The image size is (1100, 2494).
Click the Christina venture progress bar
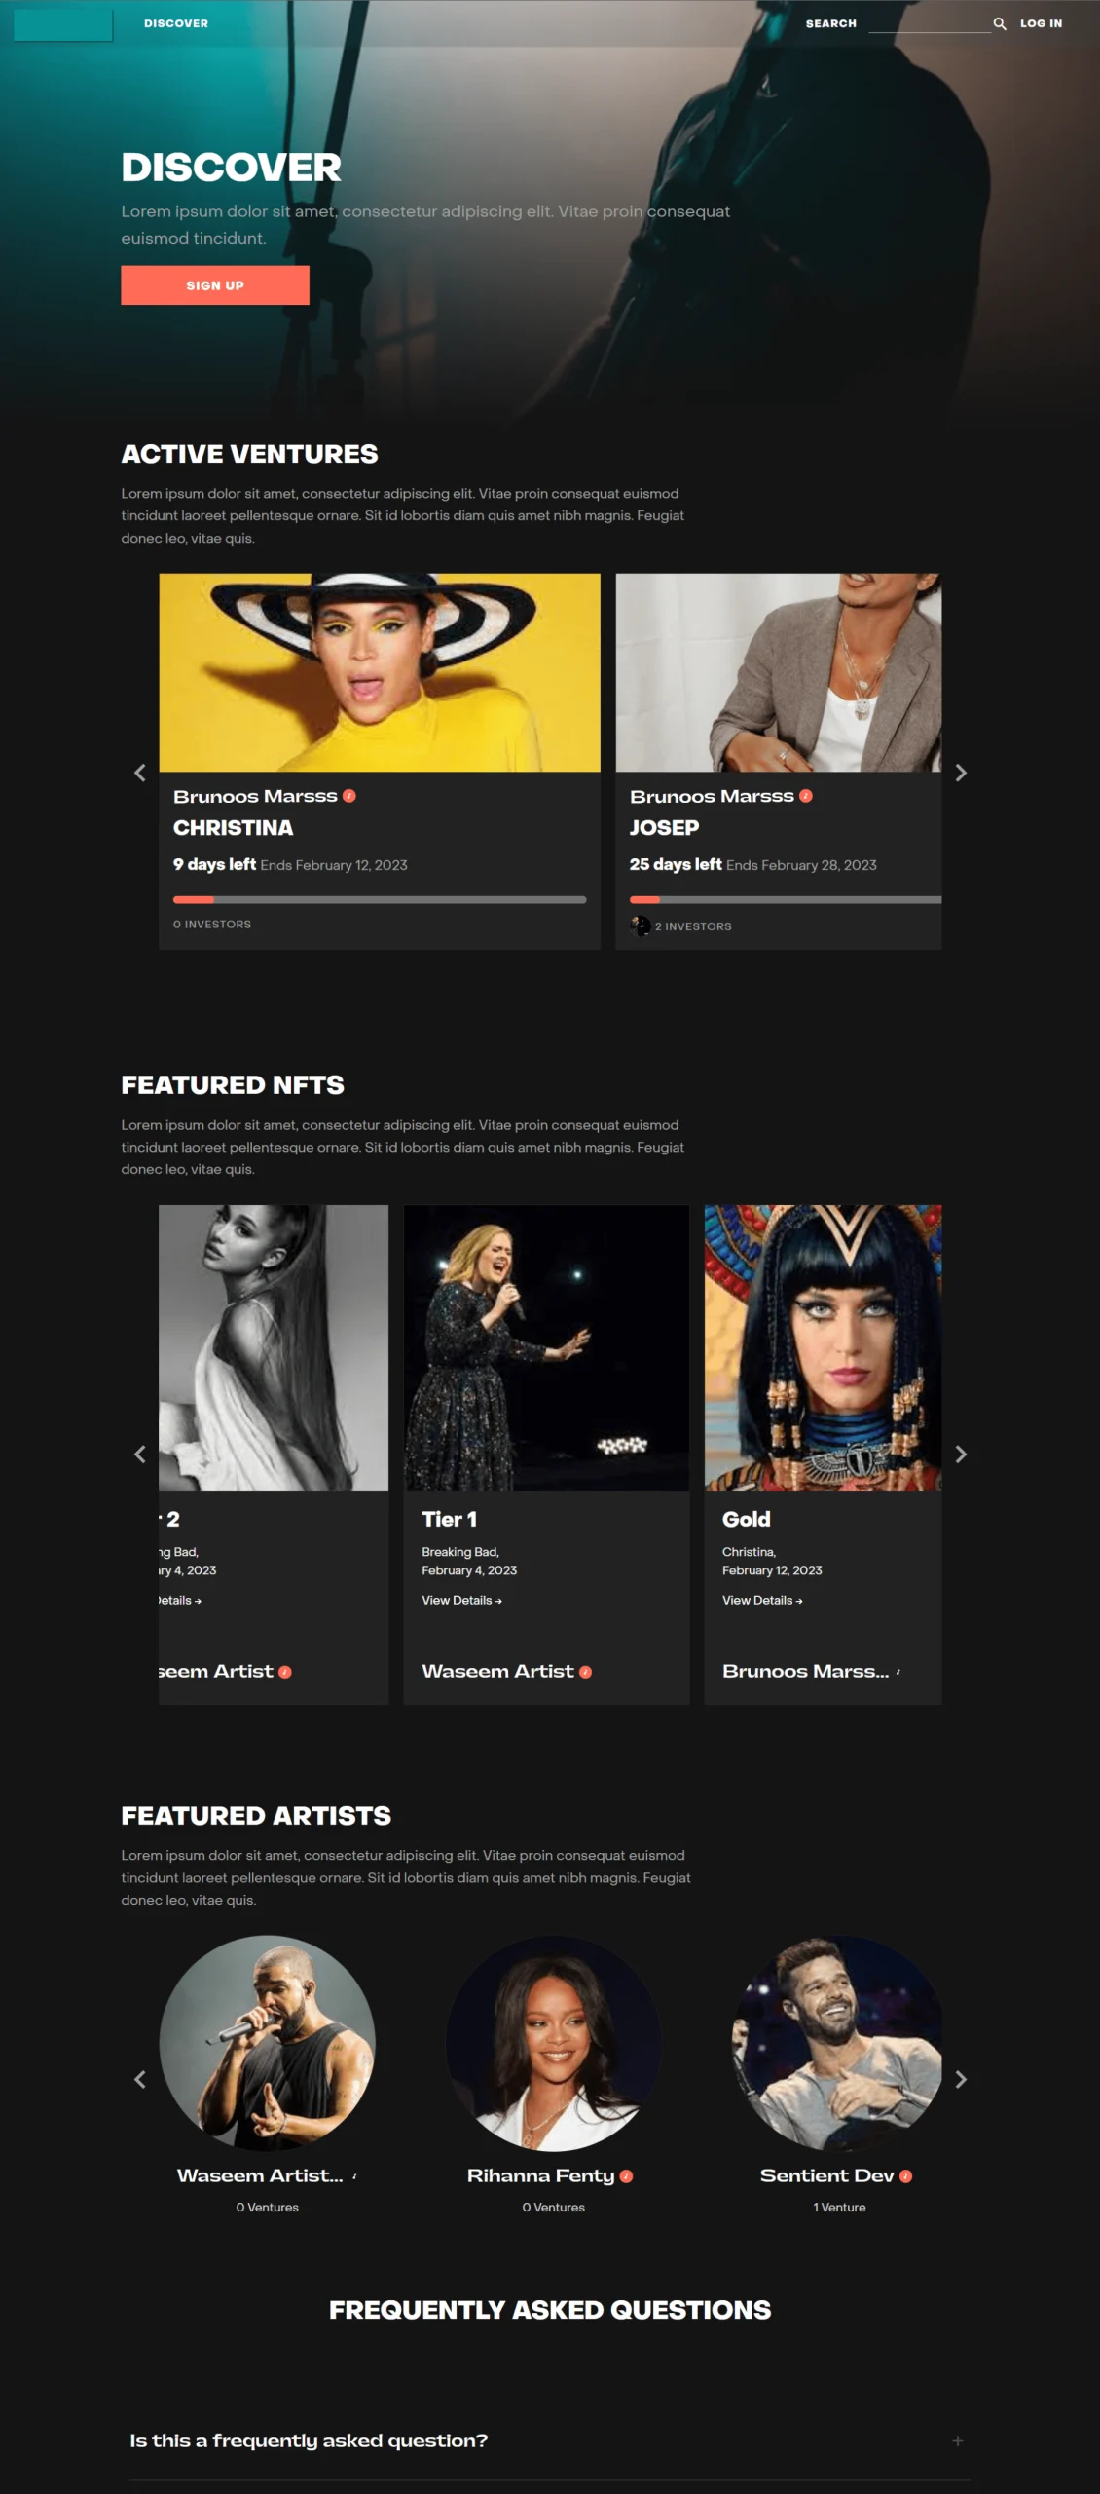click(x=380, y=899)
